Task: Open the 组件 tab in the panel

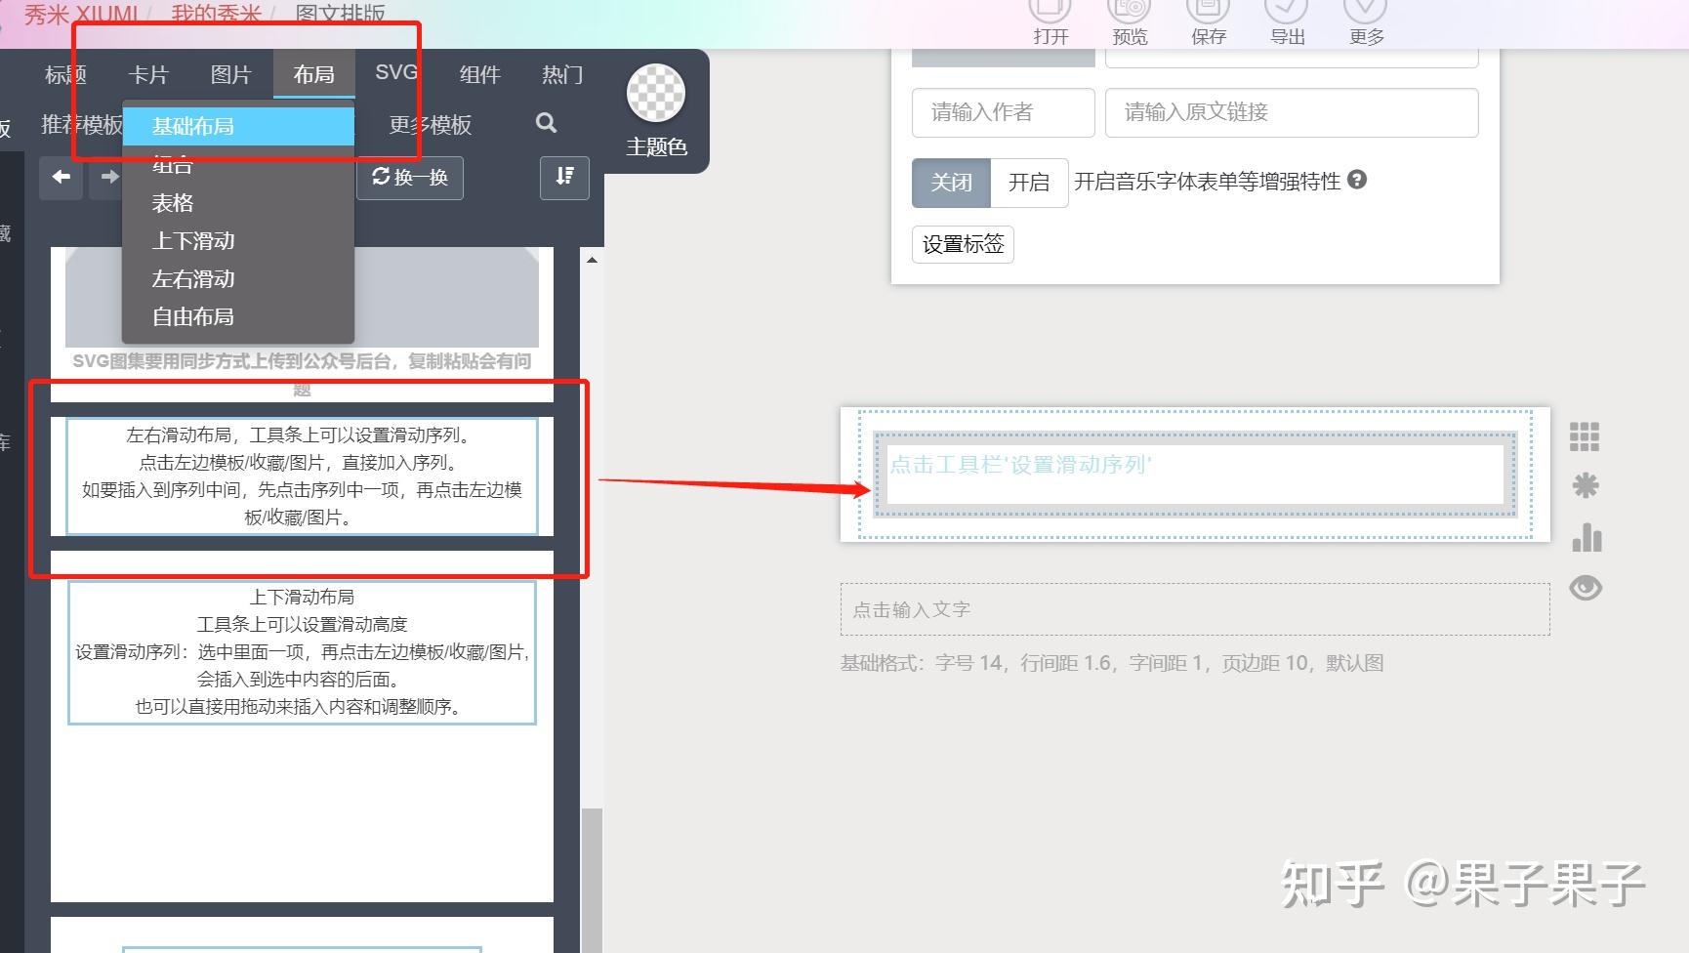Action: 479,74
